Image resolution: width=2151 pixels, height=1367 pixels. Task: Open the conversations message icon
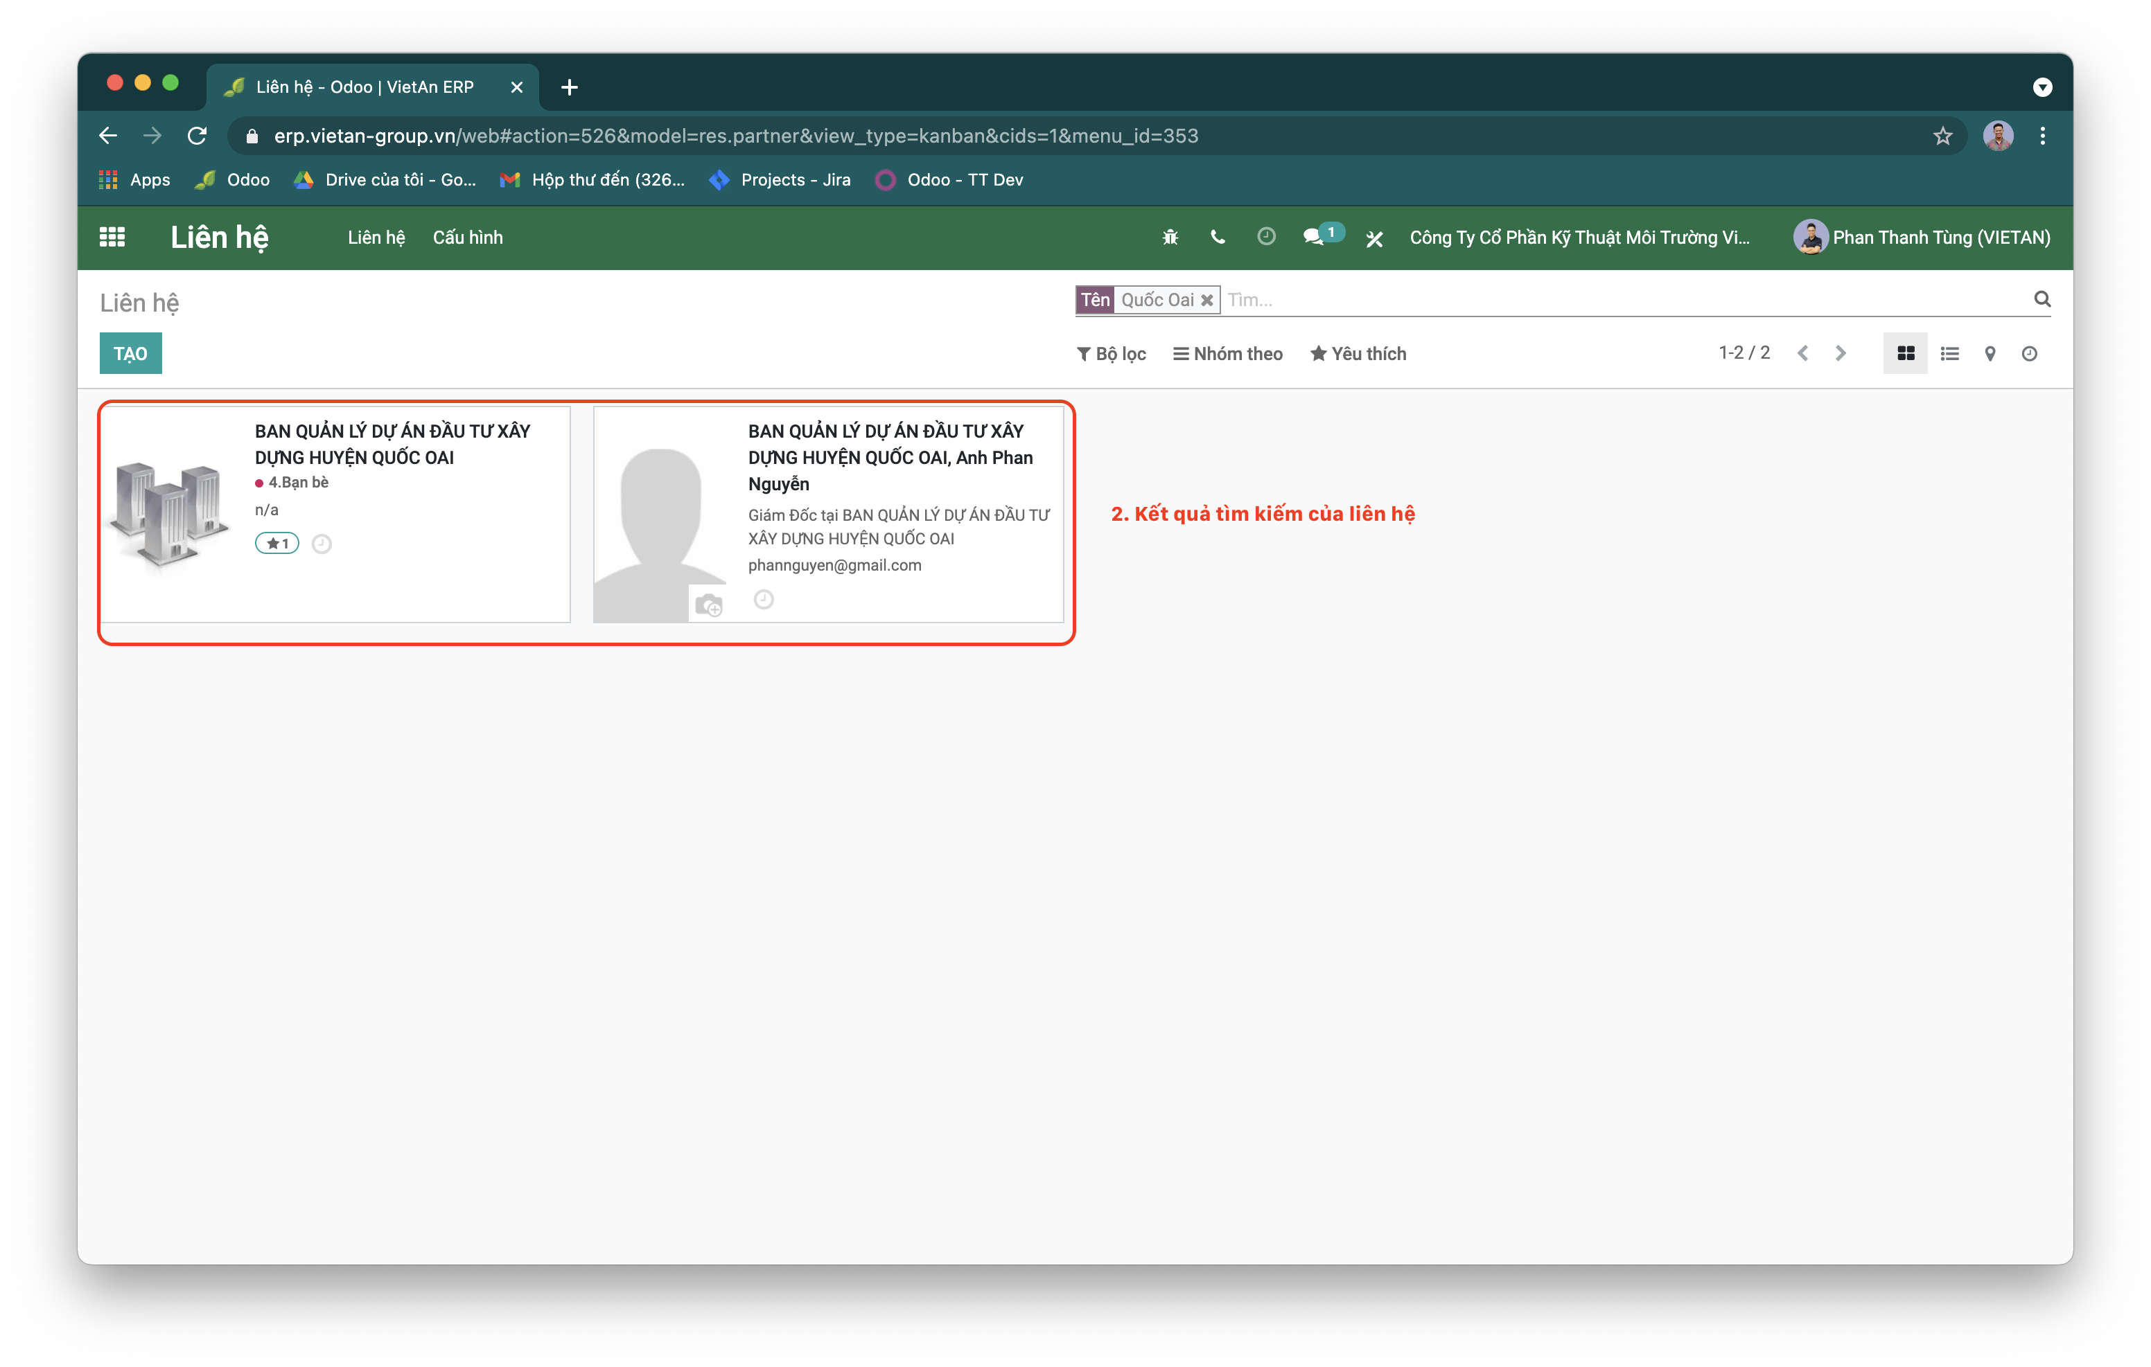(x=1313, y=237)
